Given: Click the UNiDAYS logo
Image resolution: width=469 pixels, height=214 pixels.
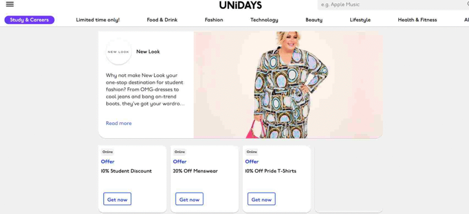Looking at the screenshot, I should click(240, 5).
